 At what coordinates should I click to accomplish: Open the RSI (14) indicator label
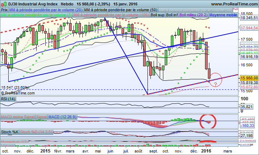[x=8, y=99]
